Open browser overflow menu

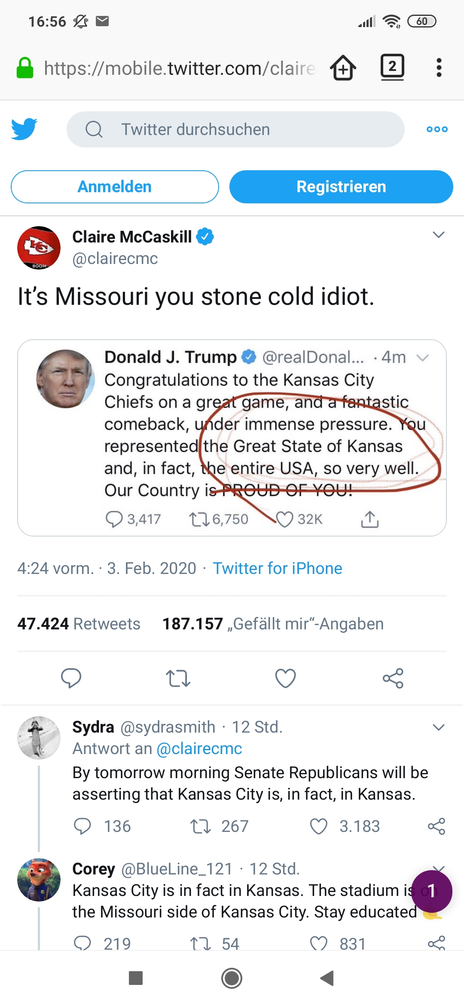tap(439, 68)
